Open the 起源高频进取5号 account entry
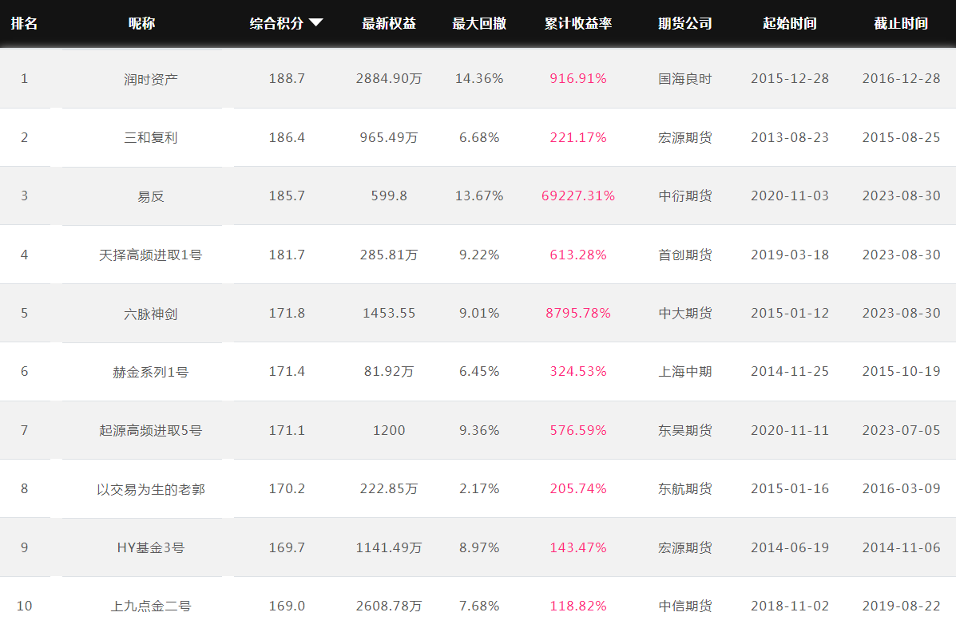Image resolution: width=956 pixels, height=632 pixels. 151,430
